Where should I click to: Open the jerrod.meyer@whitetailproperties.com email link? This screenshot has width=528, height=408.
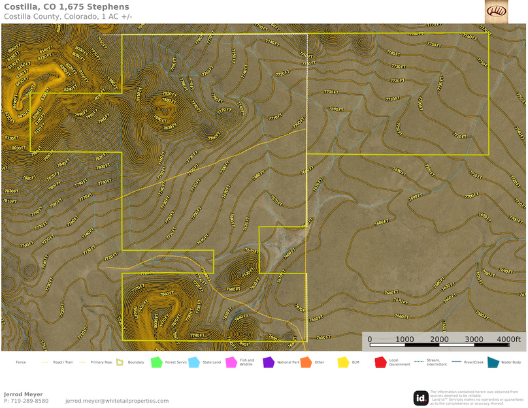pos(117,401)
